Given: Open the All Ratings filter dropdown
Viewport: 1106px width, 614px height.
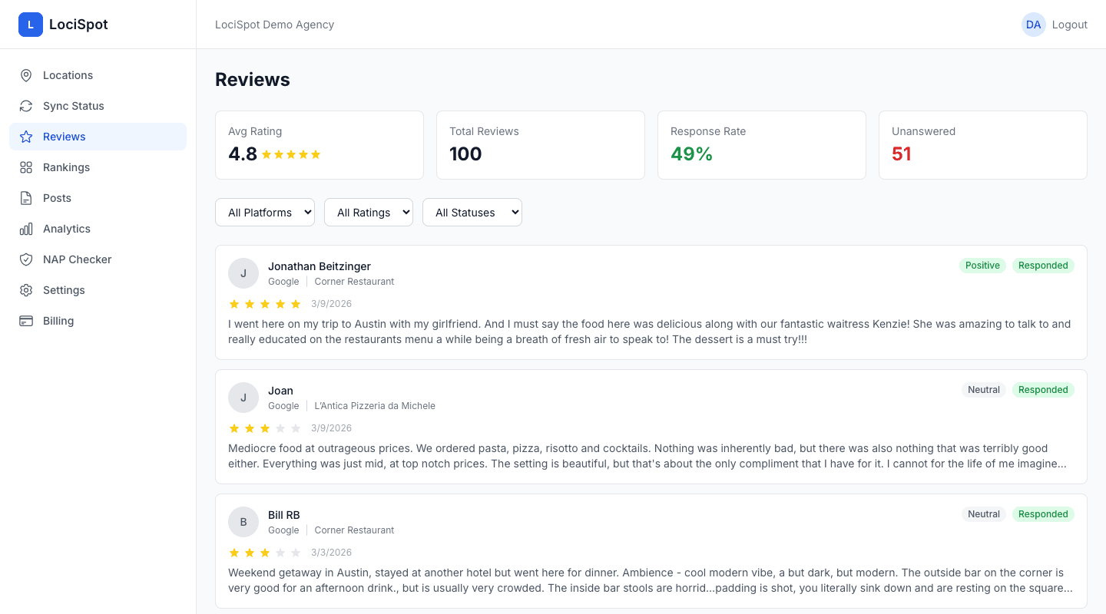Looking at the screenshot, I should 369,212.
